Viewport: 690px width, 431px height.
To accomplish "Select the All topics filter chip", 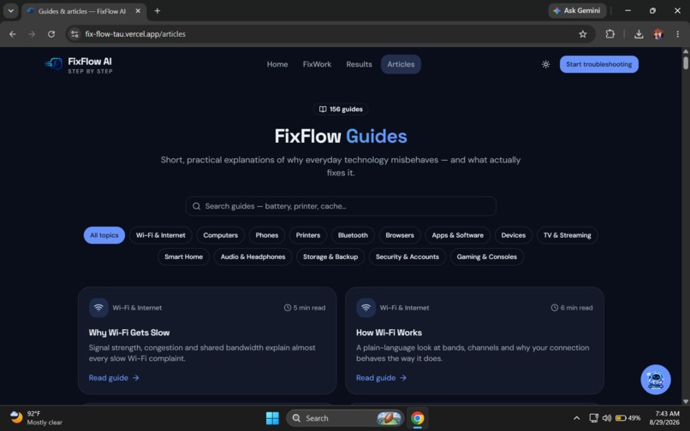I will [x=104, y=235].
